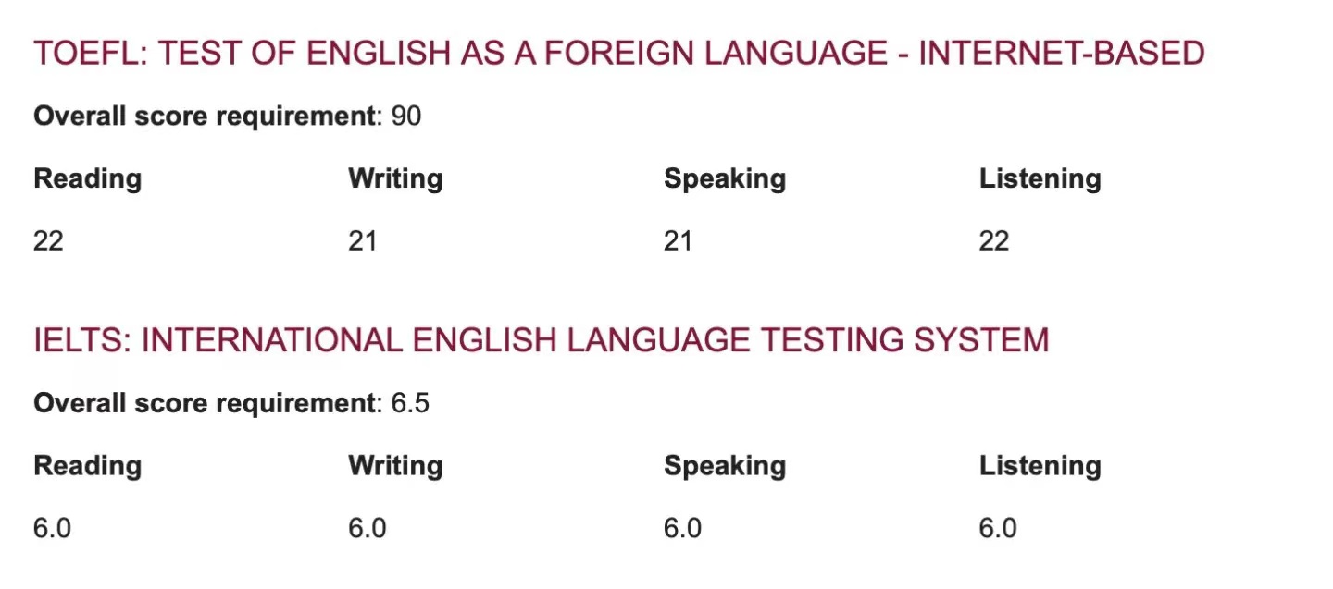Click TOEFL Reading score 22
The image size is (1333, 589).
point(48,241)
